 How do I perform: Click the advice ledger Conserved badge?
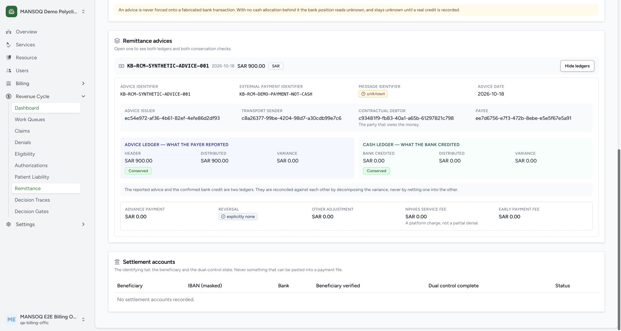click(138, 171)
